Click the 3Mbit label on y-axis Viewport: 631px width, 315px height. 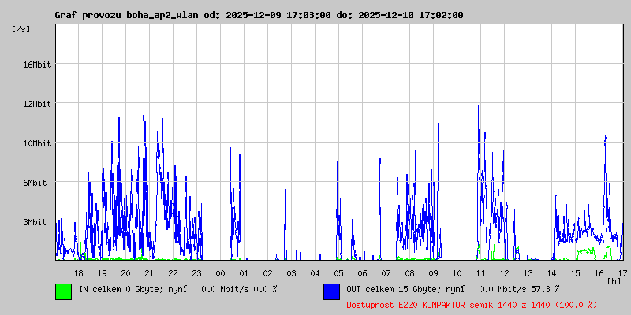point(36,222)
